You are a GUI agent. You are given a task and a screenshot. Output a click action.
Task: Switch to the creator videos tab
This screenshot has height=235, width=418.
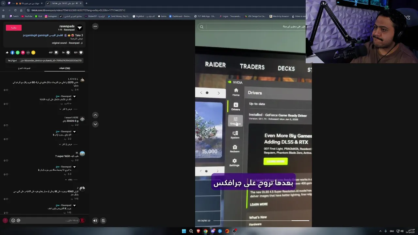pos(24,68)
